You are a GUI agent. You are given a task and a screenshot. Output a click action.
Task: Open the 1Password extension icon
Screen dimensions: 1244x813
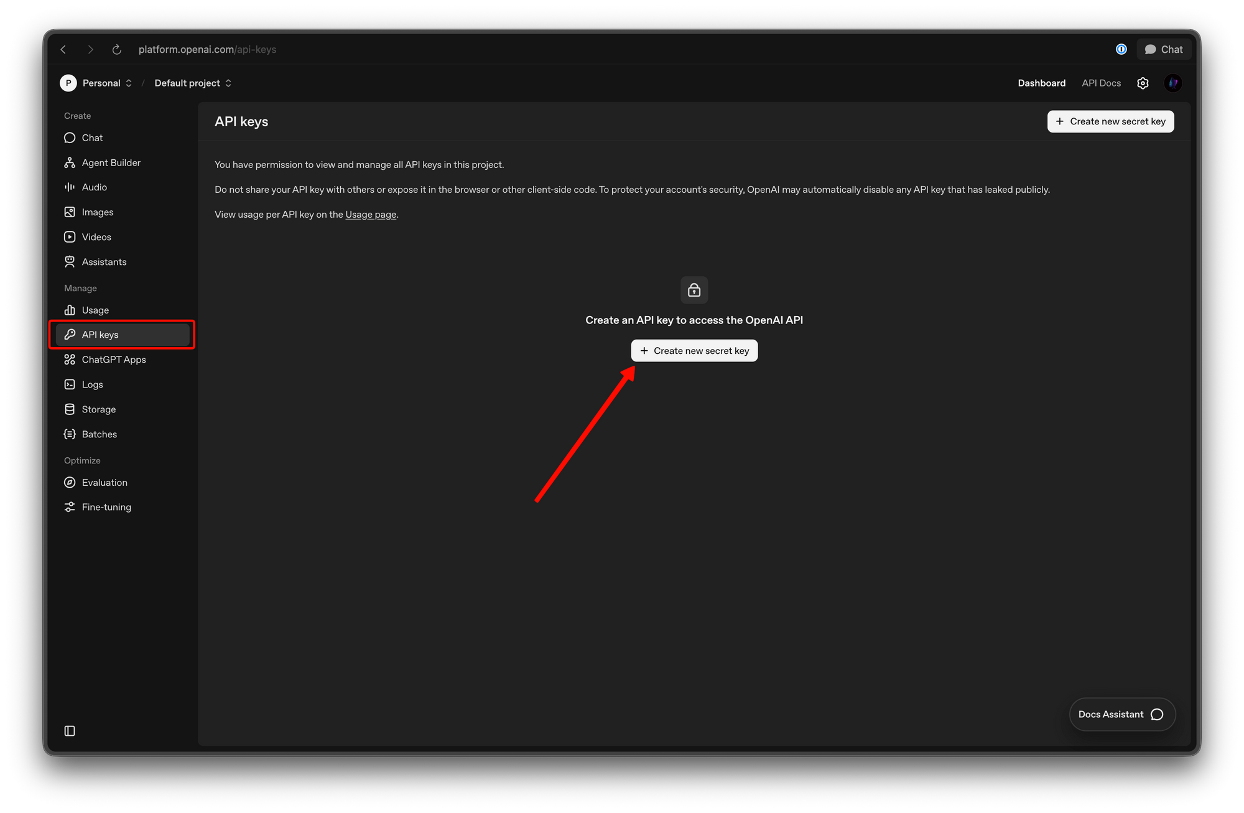[1121, 49]
